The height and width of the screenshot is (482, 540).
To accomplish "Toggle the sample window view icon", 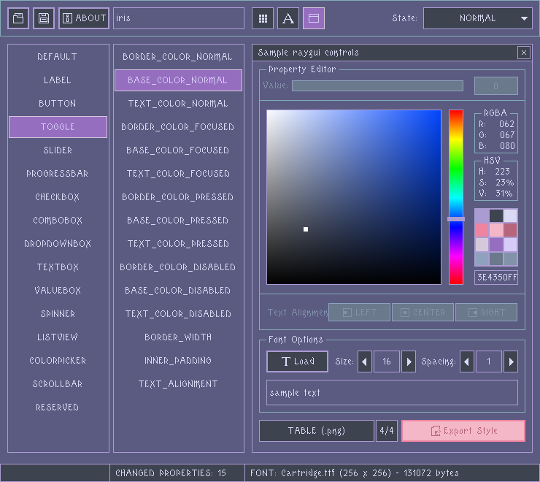I will click(x=314, y=18).
